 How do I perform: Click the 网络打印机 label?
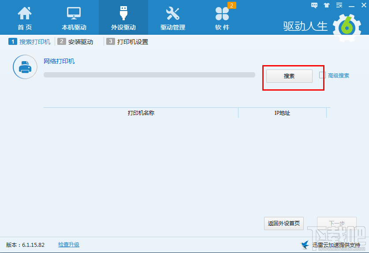click(x=59, y=61)
